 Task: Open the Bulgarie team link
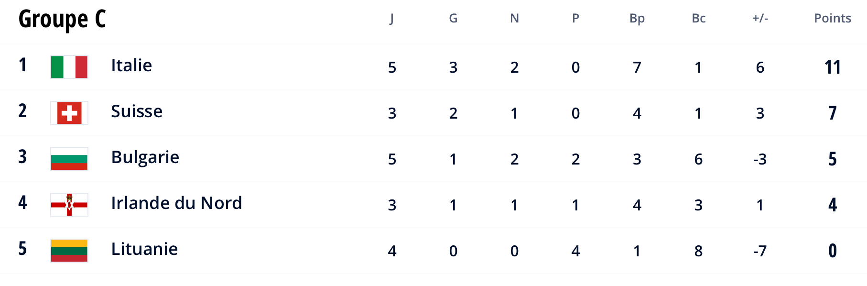pos(145,157)
